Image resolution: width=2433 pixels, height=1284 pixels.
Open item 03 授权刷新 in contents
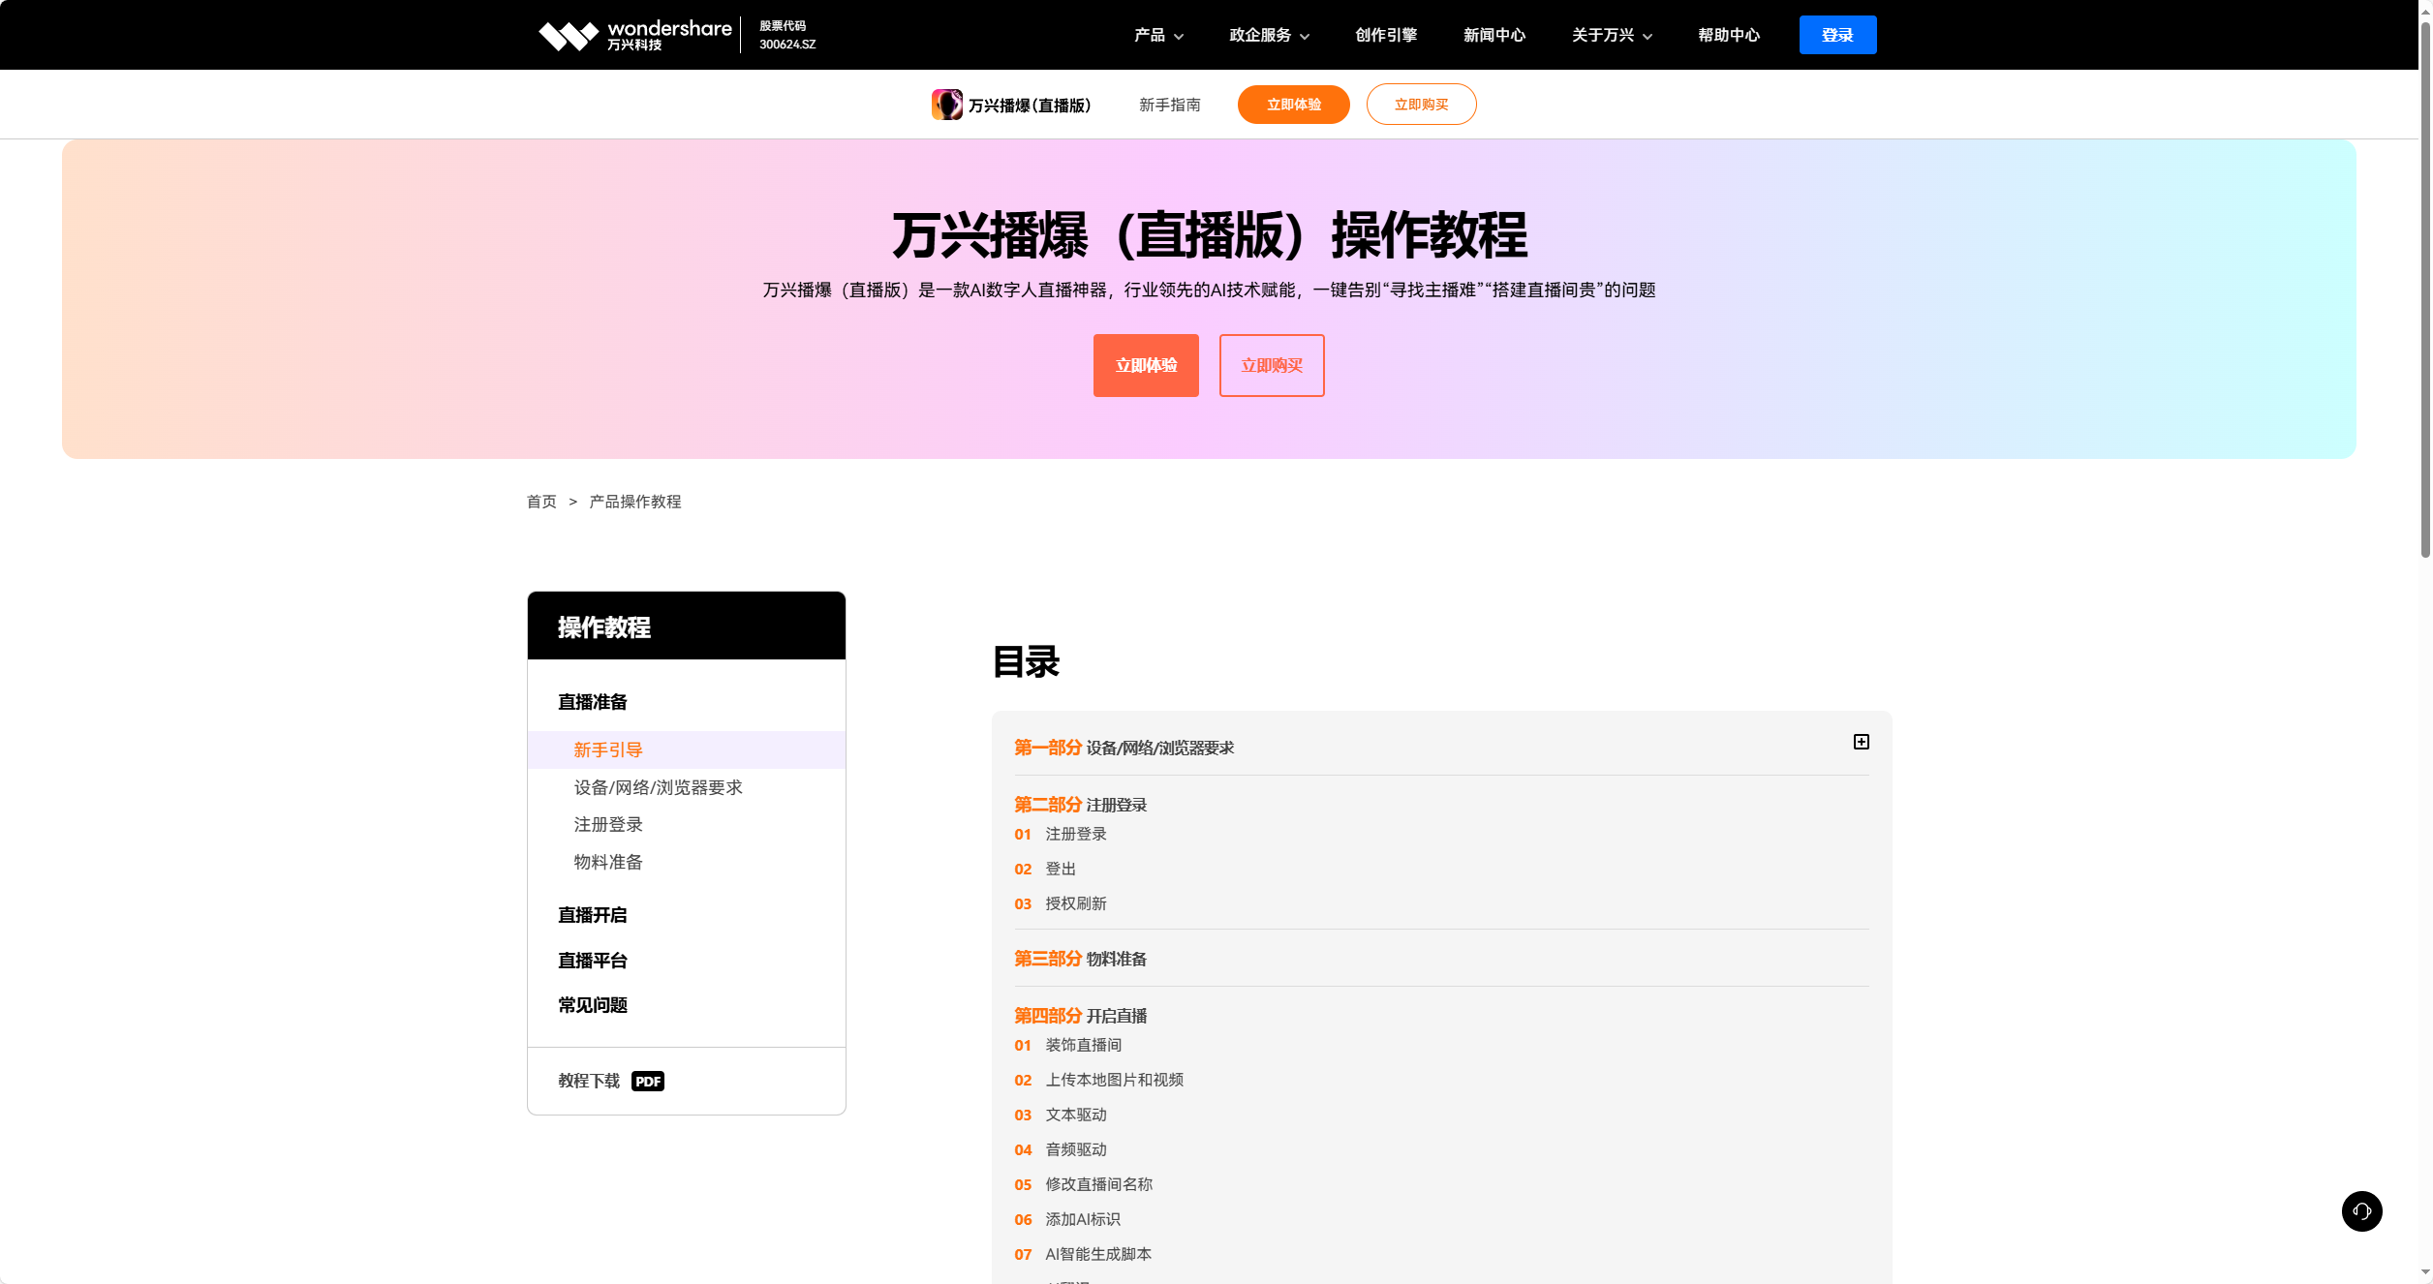pos(1061,903)
